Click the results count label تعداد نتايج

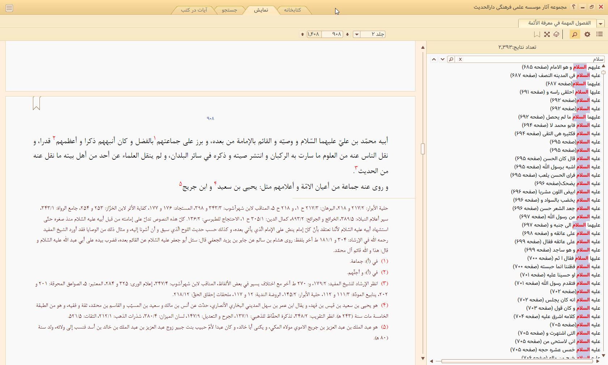click(517, 47)
